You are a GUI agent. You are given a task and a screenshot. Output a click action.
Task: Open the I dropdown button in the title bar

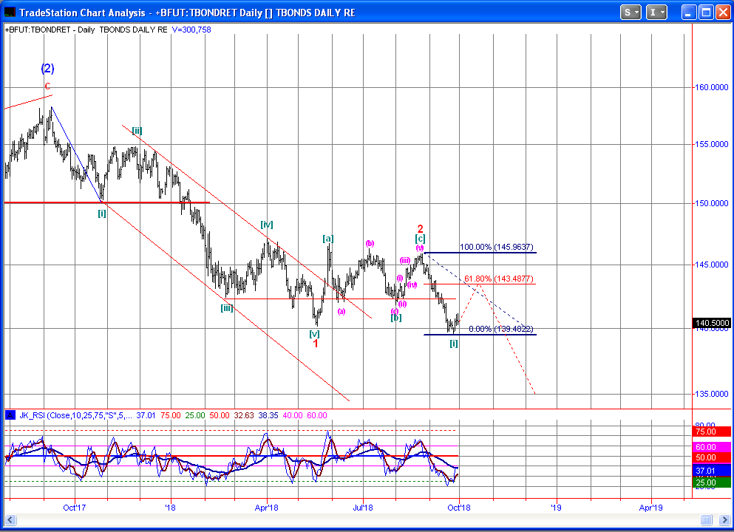656,12
